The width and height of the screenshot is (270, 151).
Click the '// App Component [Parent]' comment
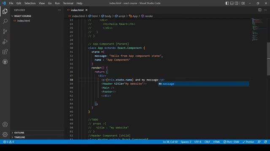click(108, 44)
